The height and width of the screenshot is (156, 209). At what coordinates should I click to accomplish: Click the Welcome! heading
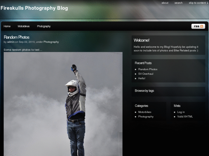point(141,40)
